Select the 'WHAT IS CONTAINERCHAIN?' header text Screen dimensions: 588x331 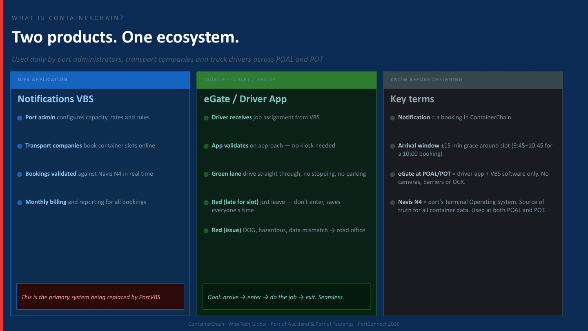(x=68, y=18)
